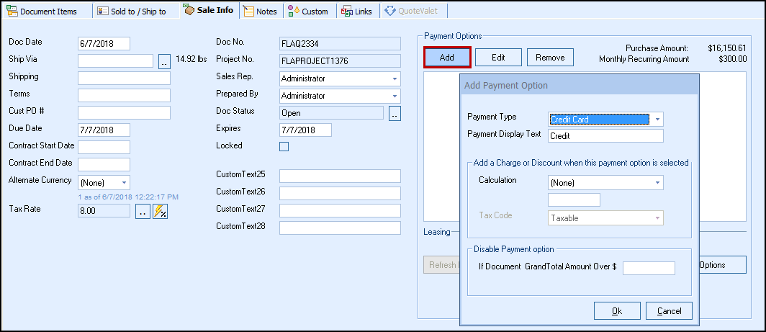Click the Tax Rate lookup ellipsis button
Viewport: 766px width, 332px height.
click(142, 211)
